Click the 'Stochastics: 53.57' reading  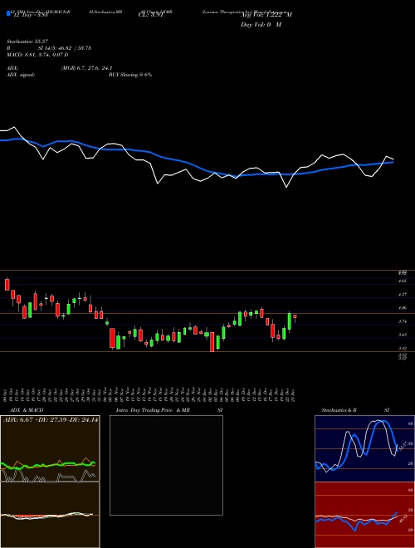click(27, 42)
